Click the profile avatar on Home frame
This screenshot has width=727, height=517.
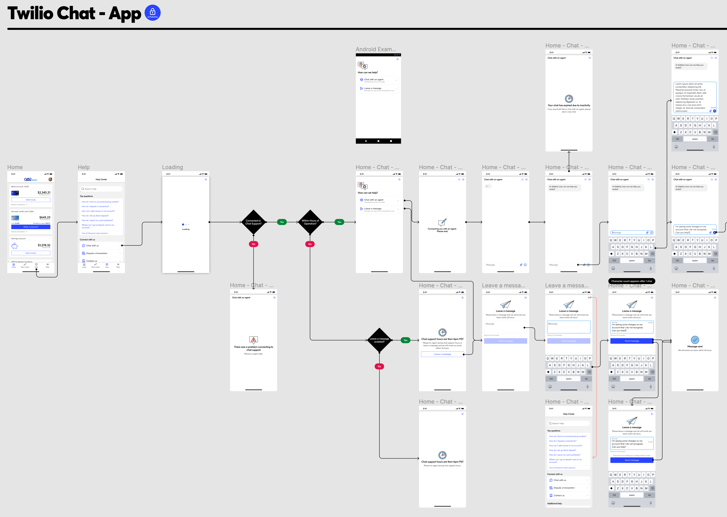(x=50, y=179)
